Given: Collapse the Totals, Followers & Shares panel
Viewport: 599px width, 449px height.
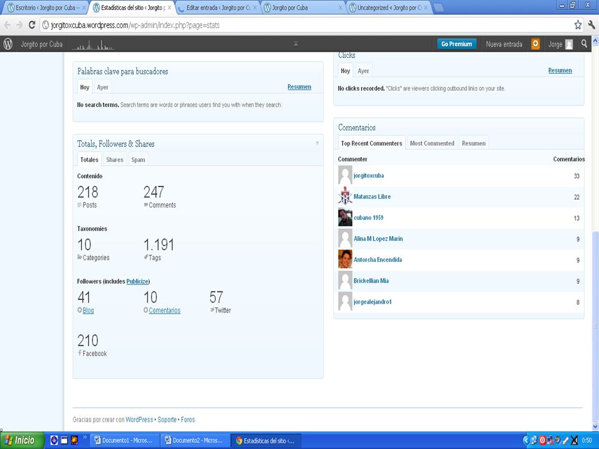Looking at the screenshot, I should pos(317,143).
